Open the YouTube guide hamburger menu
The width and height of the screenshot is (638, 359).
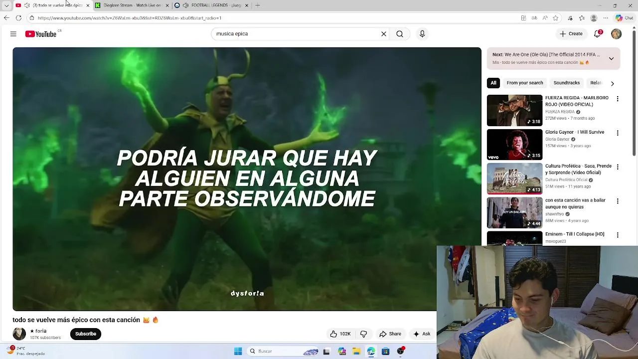(13, 34)
